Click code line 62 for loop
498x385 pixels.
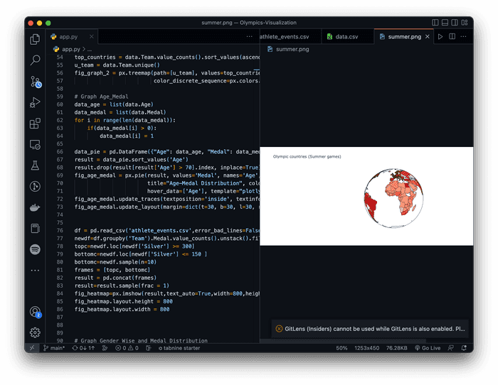(x=124, y=120)
